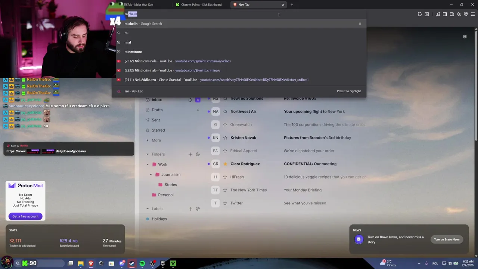Open Spotify from the taskbar
The height and width of the screenshot is (269, 478).
pos(142,263)
